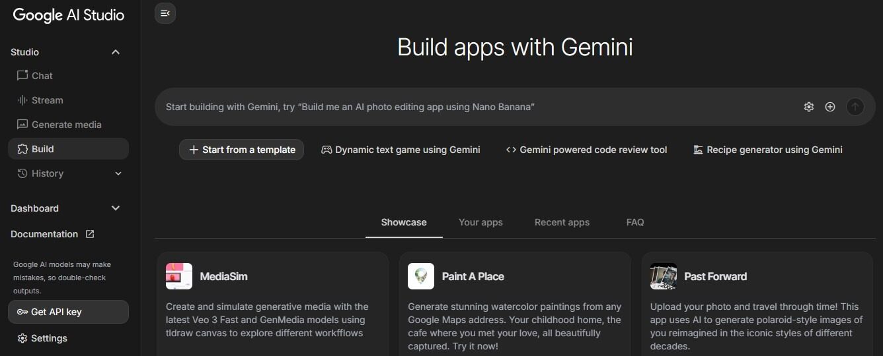Click the Get API key button

[x=68, y=312]
